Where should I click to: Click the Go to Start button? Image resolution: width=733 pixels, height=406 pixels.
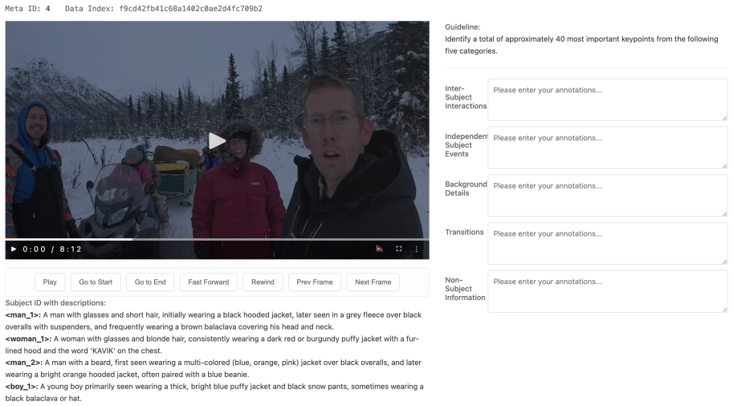[96, 282]
